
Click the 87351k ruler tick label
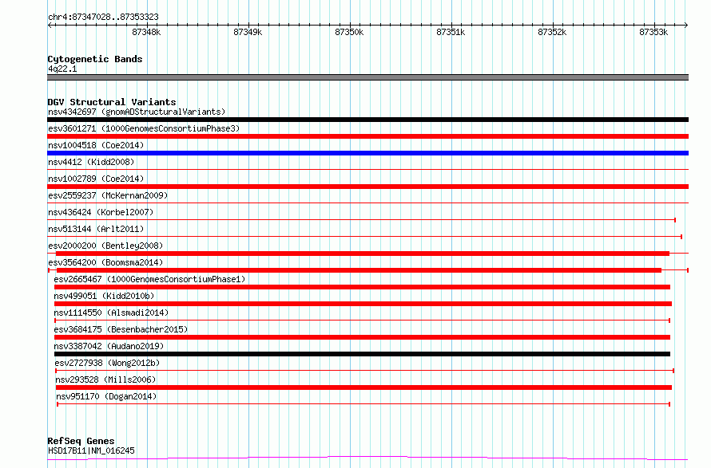click(x=451, y=32)
